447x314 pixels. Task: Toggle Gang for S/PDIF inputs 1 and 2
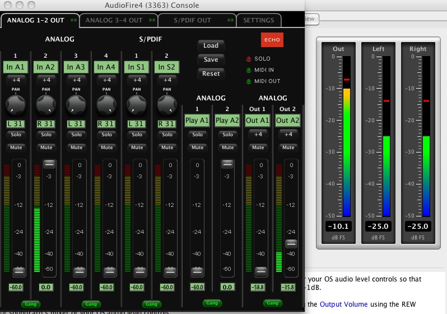151,304
